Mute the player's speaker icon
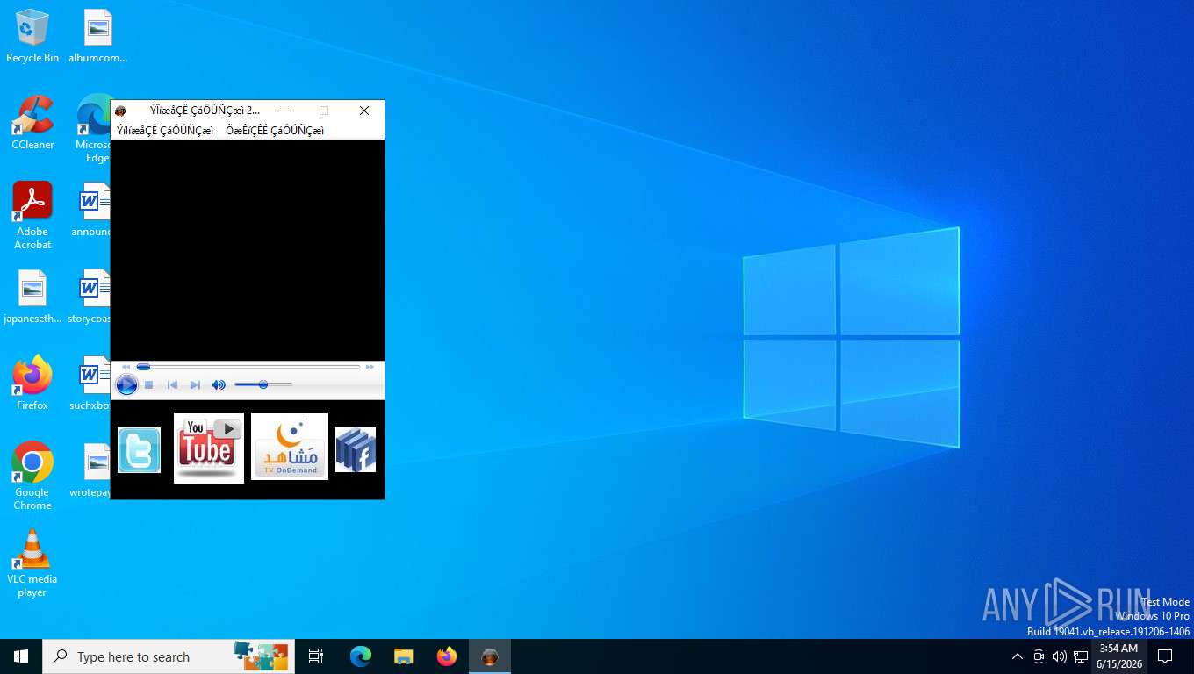This screenshot has width=1194, height=674. (219, 384)
